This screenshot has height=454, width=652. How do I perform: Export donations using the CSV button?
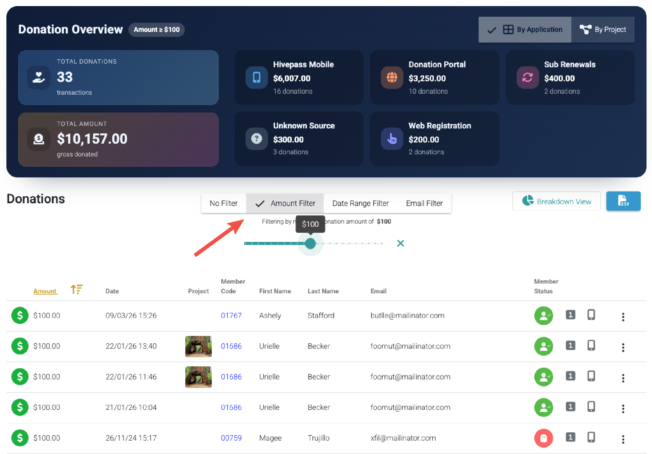[623, 201]
